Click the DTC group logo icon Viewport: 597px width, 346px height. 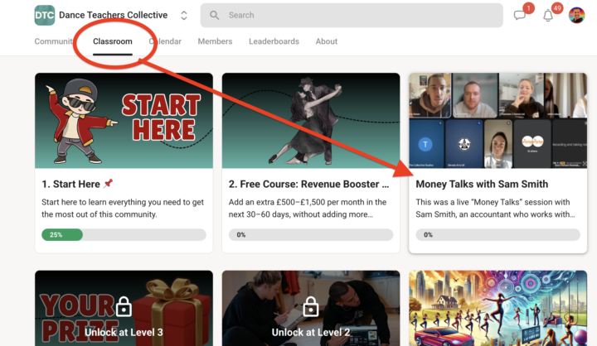[45, 15]
